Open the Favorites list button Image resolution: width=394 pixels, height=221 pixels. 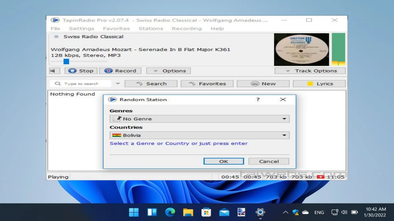pyautogui.click(x=207, y=84)
